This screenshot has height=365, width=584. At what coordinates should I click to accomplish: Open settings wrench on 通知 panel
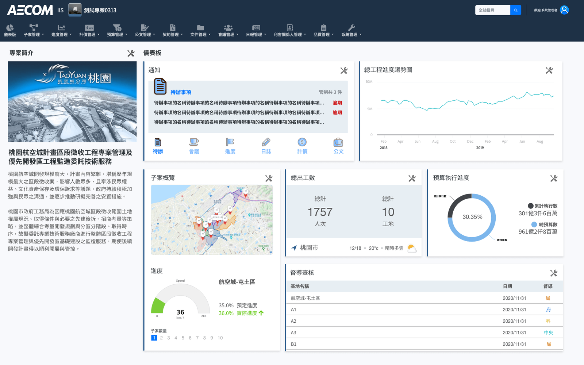(343, 70)
